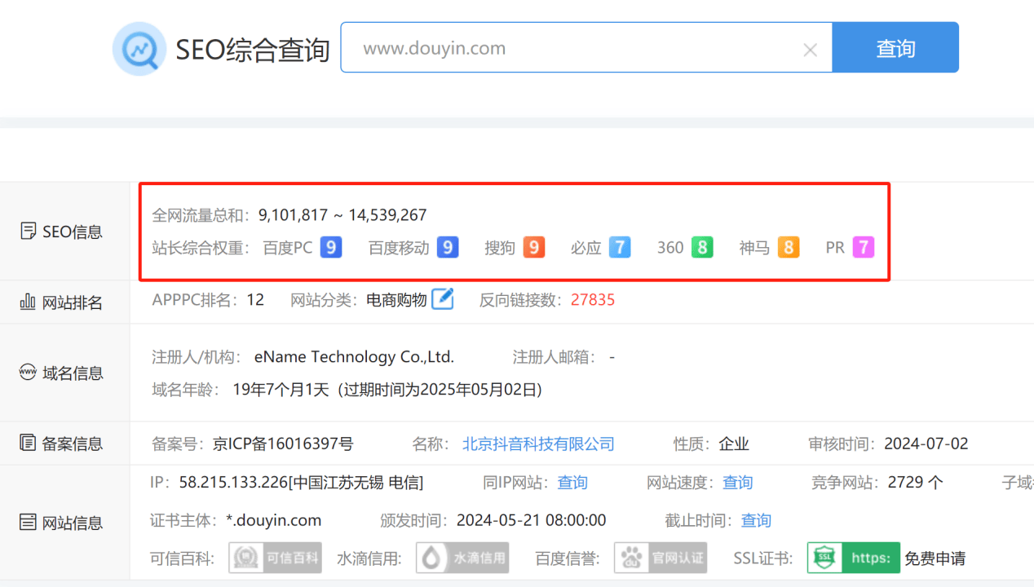Viewport: 1034px width, 587px height.
Task: Click the 网站信息 row label
Action: 73,523
